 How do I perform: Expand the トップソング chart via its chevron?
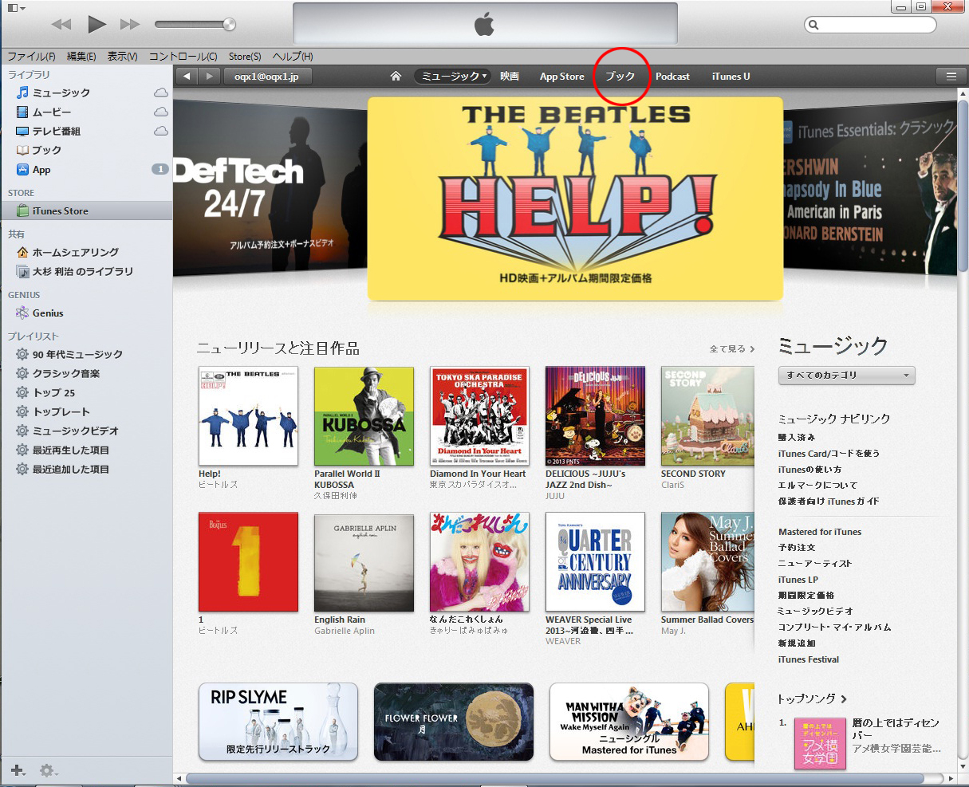point(844,699)
